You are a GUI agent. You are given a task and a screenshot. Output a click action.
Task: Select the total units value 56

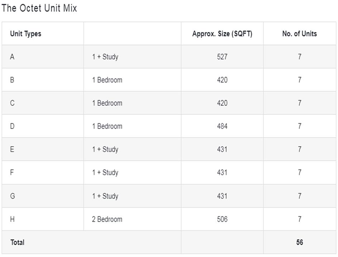coord(299,242)
